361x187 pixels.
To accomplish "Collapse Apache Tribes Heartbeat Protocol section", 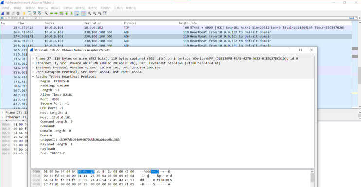I will [33, 77].
